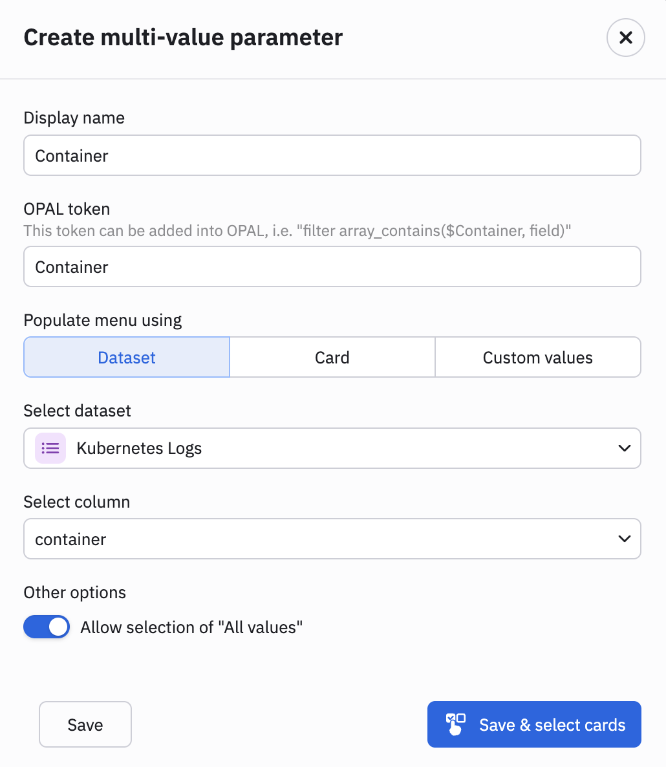Switch to the Card populate option
Image resolution: width=666 pixels, height=767 pixels.
(x=332, y=357)
